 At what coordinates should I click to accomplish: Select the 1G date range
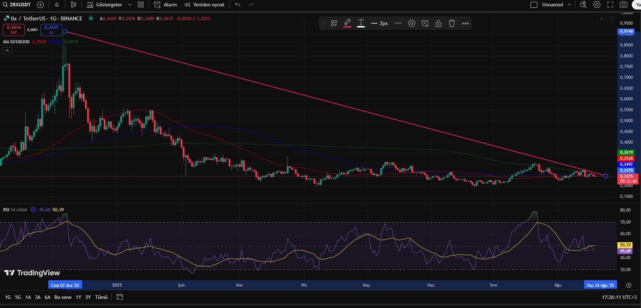8,297
